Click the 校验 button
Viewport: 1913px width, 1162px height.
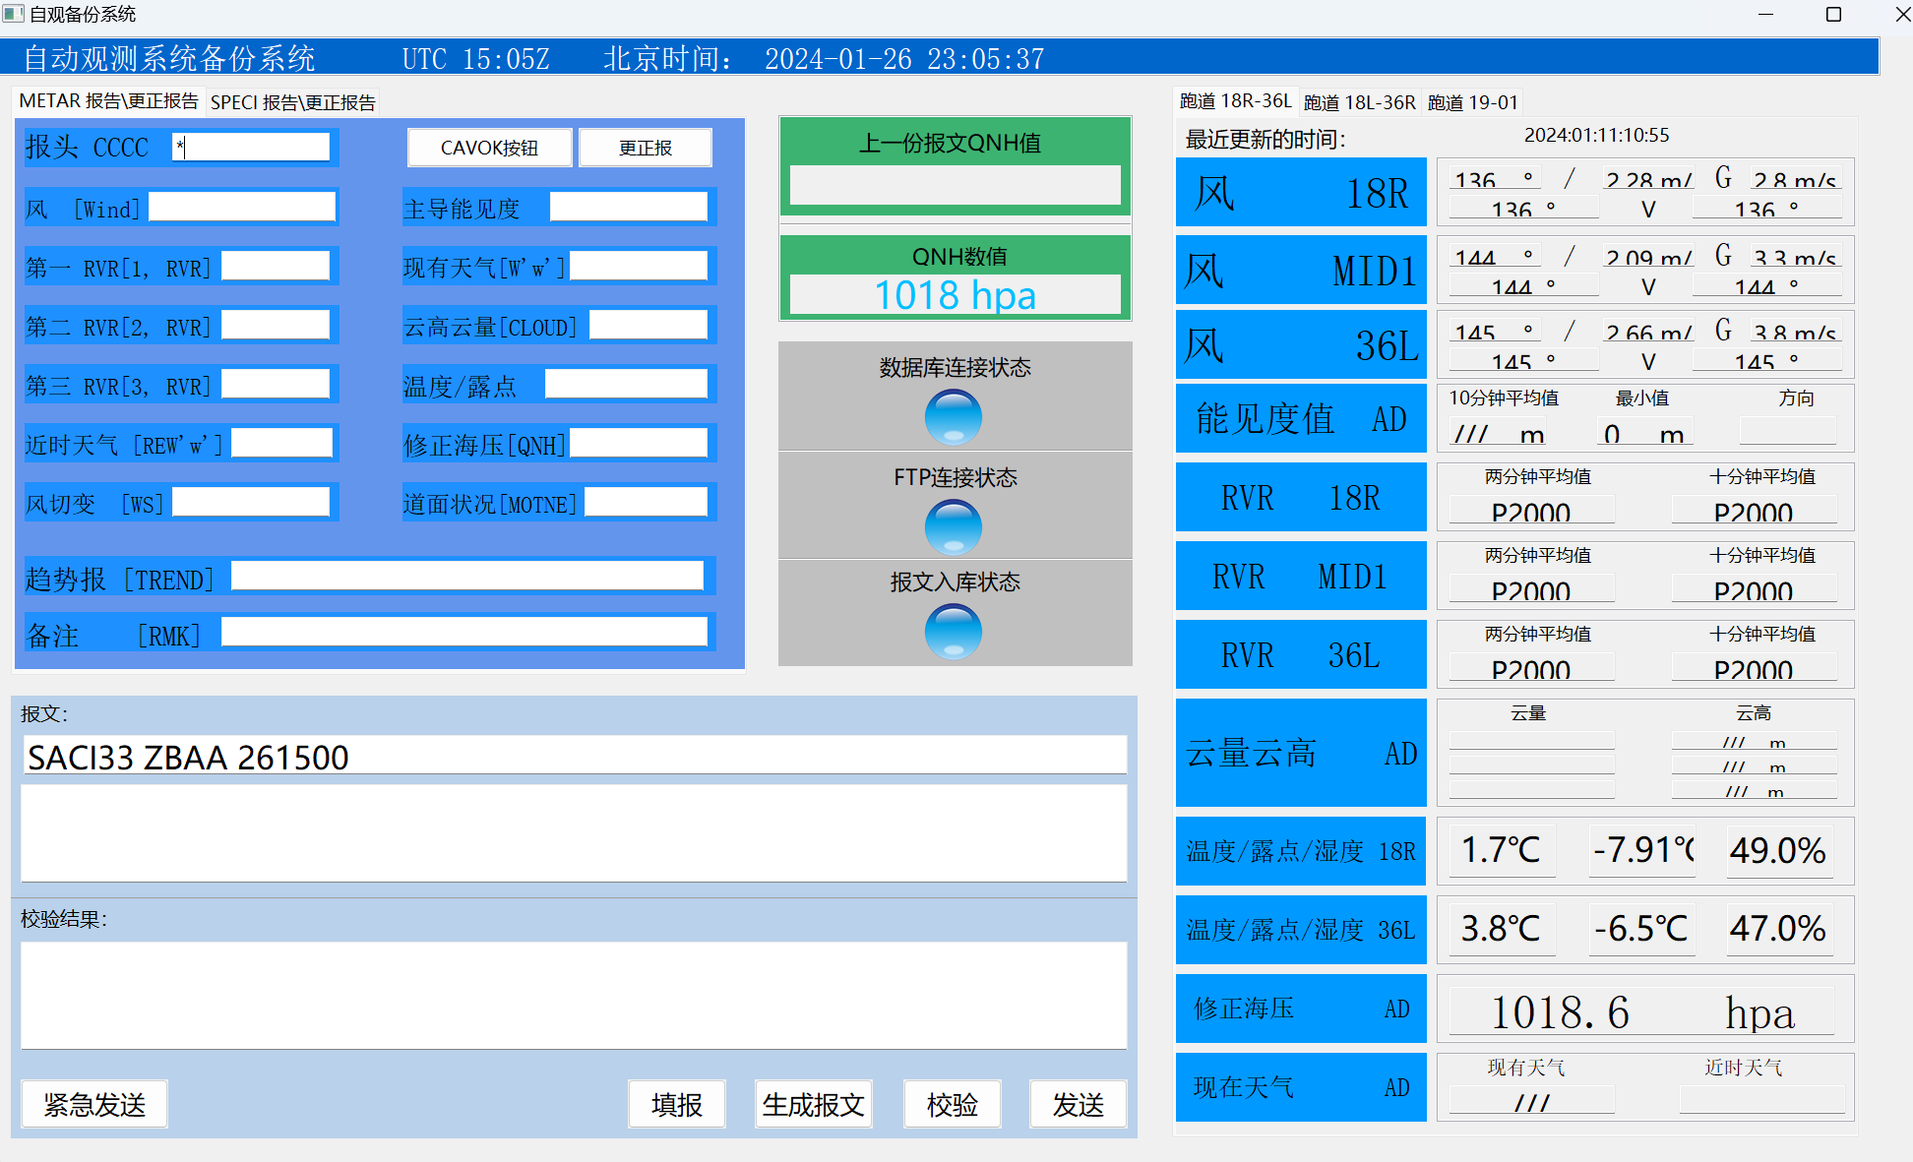(x=953, y=1104)
